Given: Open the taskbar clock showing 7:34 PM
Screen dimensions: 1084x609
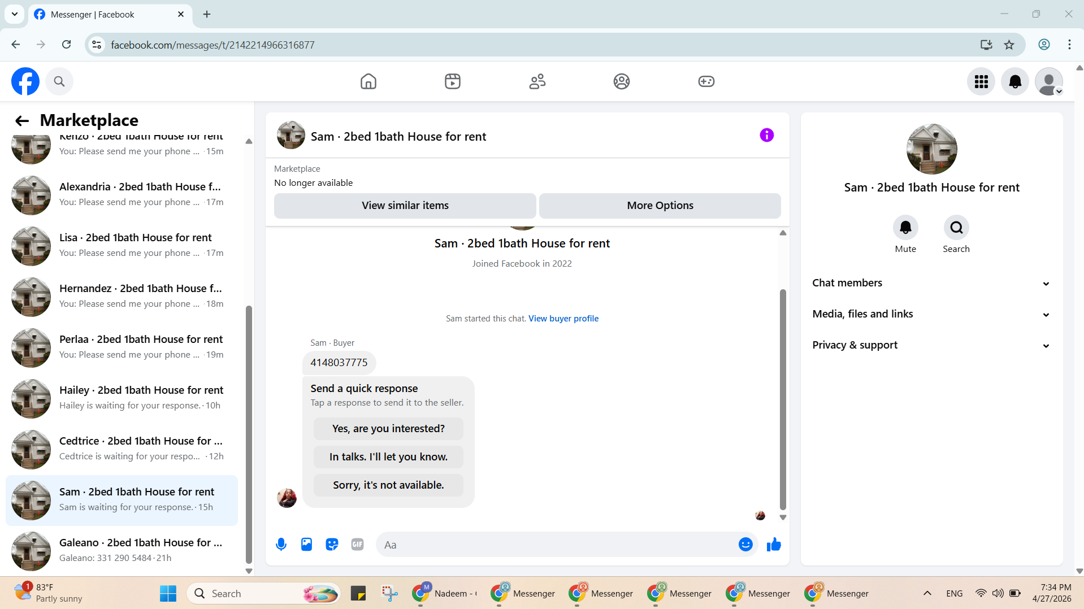Looking at the screenshot, I should 1051,593.
